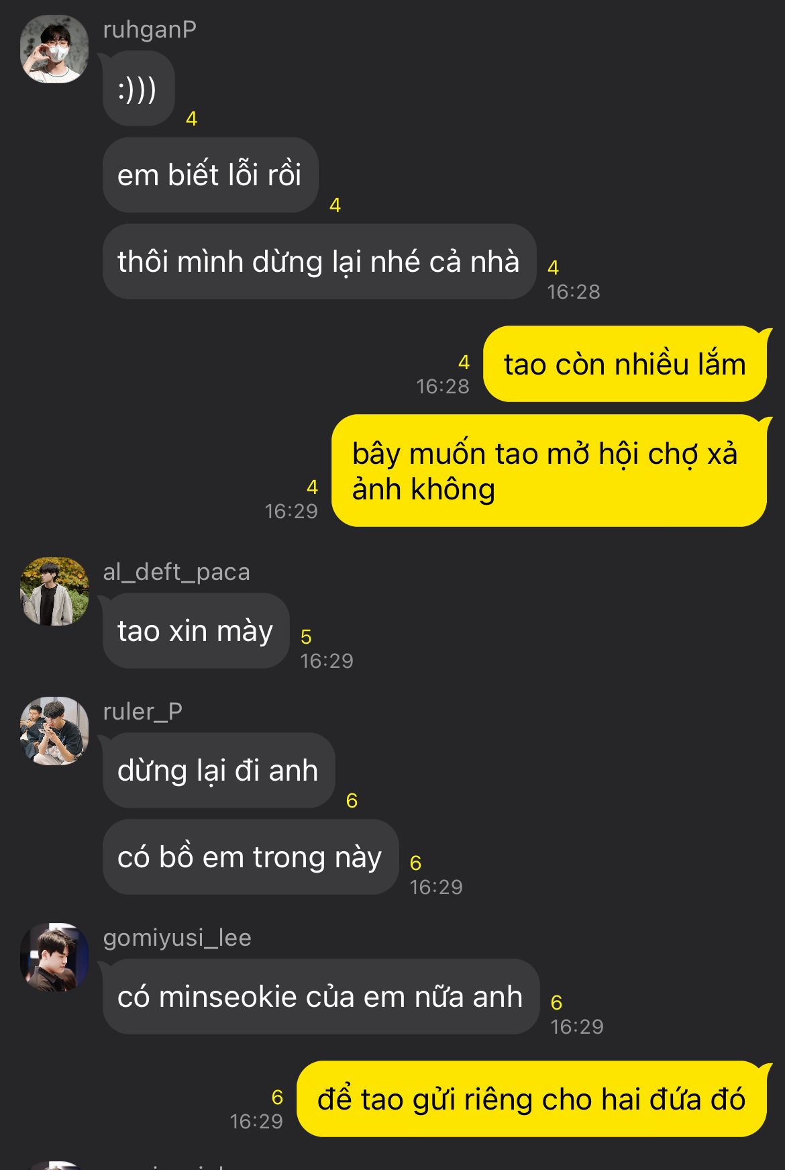Select the ruler_P sender name
The image size is (785, 1170).
(x=142, y=712)
